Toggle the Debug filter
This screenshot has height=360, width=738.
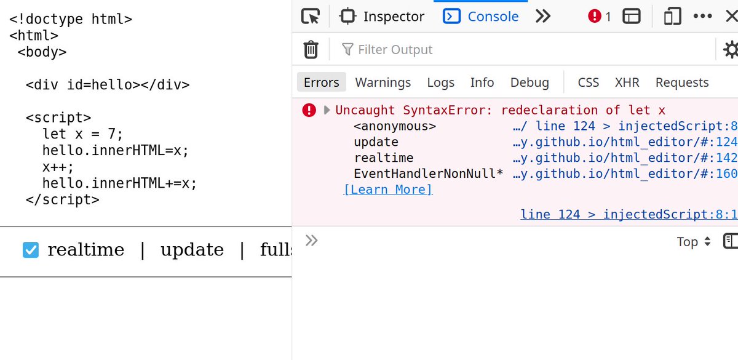point(530,82)
